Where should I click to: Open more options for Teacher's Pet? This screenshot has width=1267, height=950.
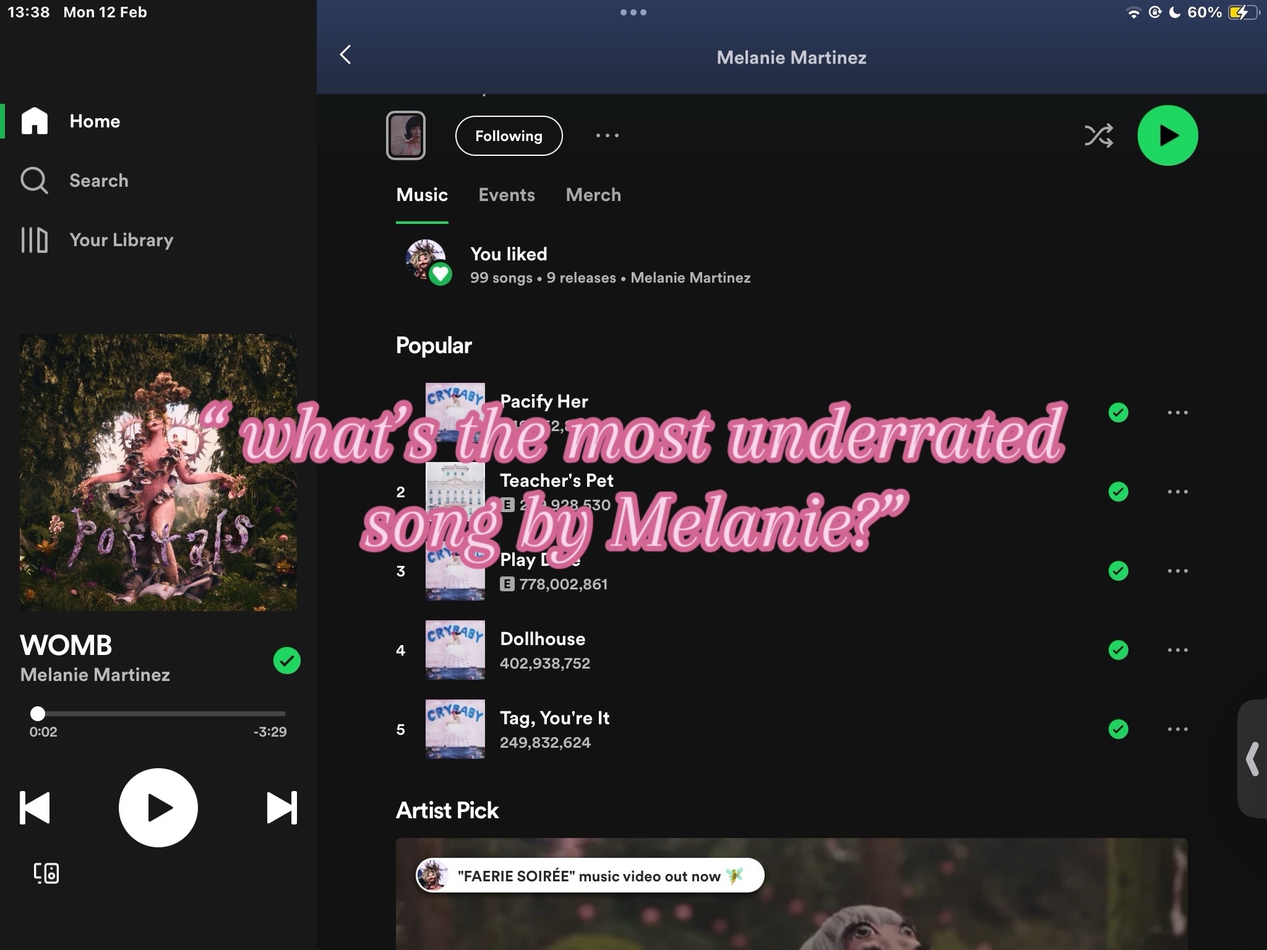1177,492
